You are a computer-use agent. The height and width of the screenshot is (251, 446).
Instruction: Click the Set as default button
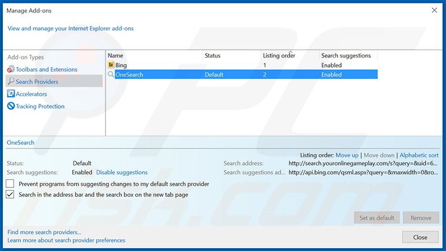coord(377,218)
